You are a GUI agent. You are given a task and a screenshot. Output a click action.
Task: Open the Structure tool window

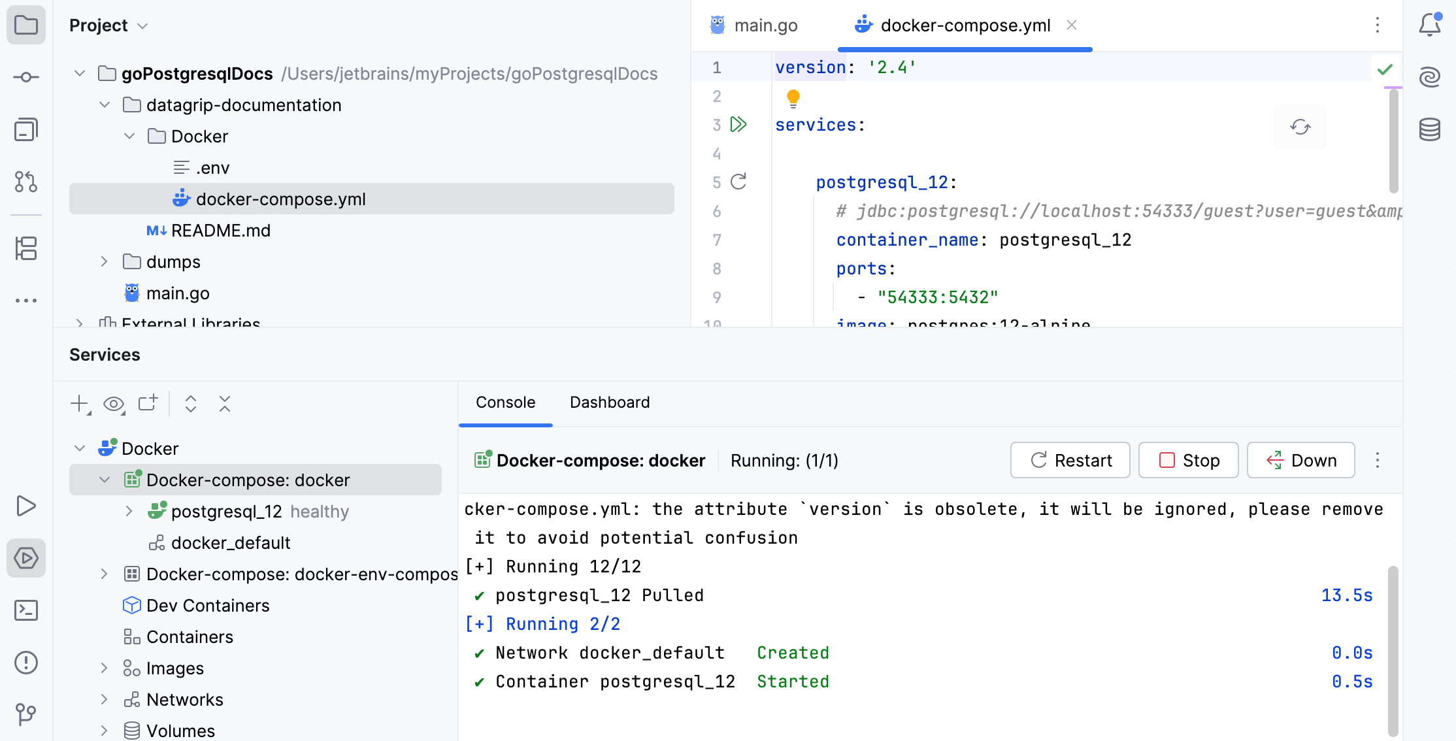tap(26, 249)
